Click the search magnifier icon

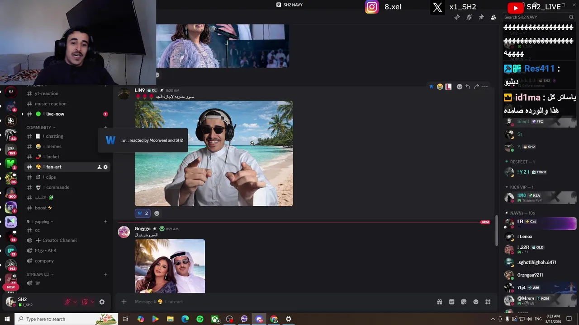point(571,17)
